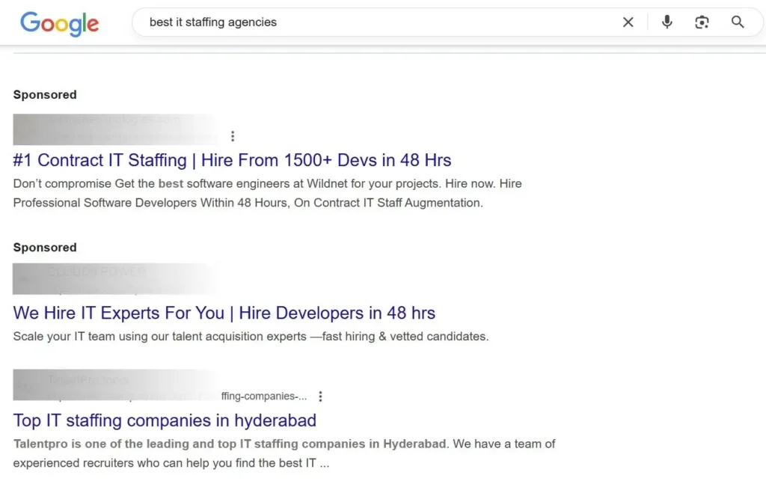Click the first 'Sponsored' label
The image size is (766, 499).
coord(44,94)
